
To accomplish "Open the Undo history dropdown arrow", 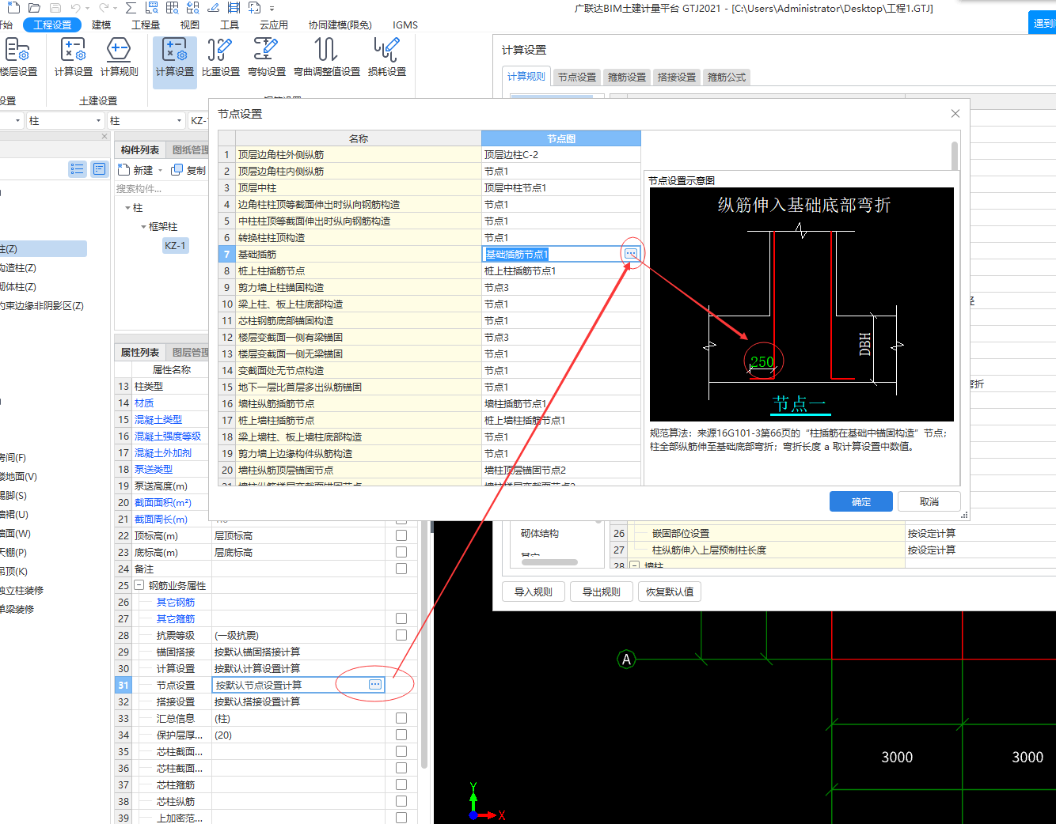I will [87, 9].
